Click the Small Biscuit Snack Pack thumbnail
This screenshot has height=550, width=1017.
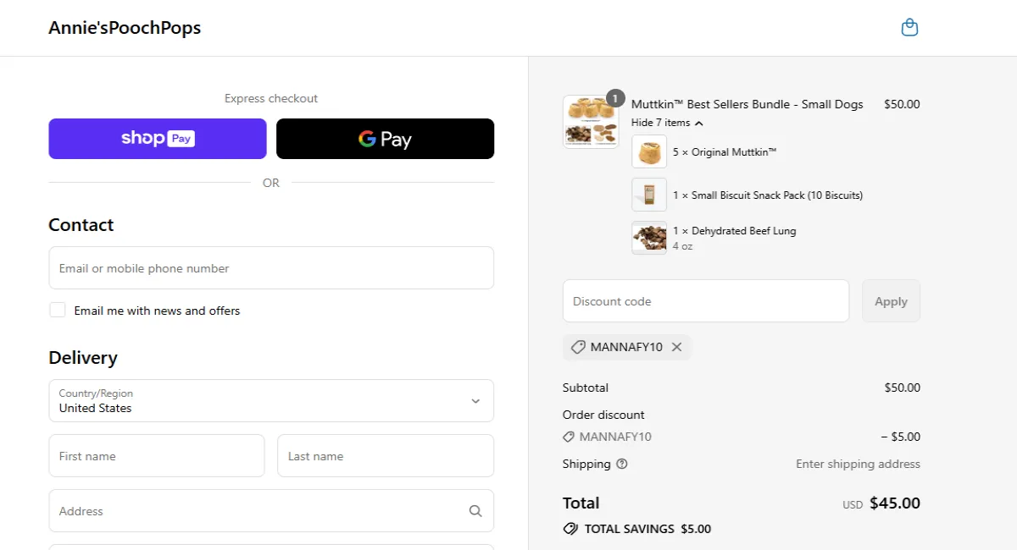pyautogui.click(x=649, y=195)
